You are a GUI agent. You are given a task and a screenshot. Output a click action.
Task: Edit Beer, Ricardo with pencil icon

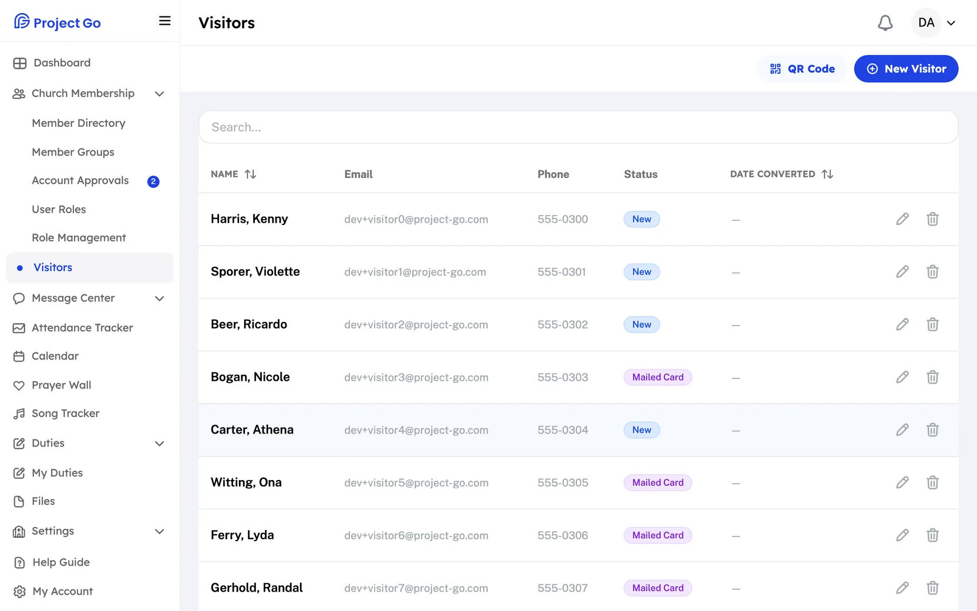902,324
